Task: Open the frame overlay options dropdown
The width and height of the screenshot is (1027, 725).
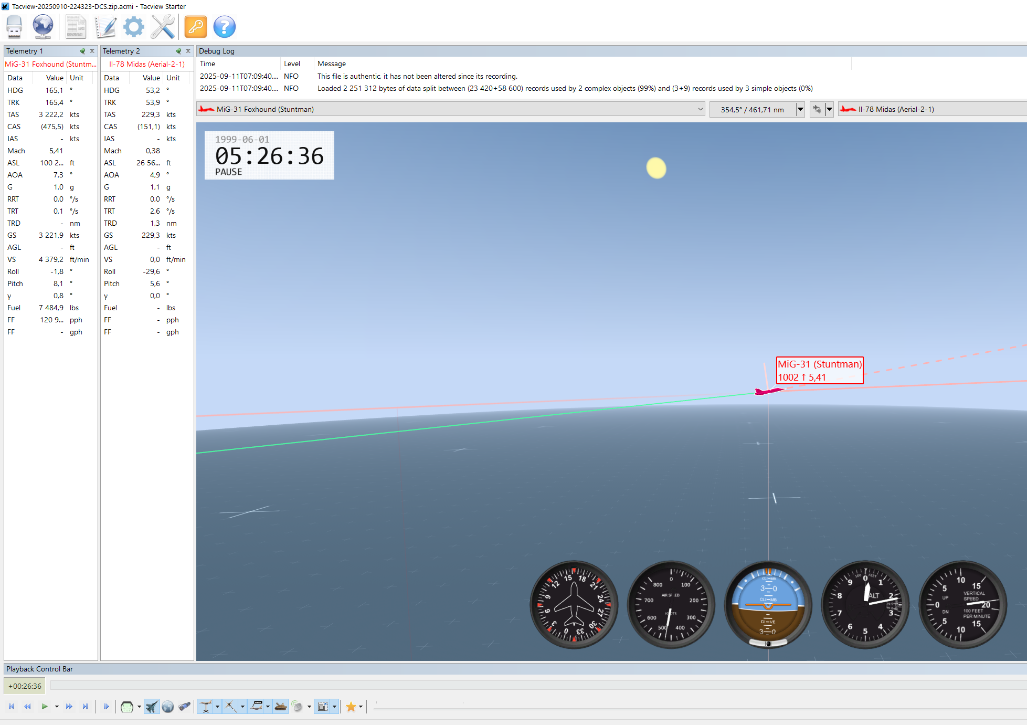Action: (334, 707)
